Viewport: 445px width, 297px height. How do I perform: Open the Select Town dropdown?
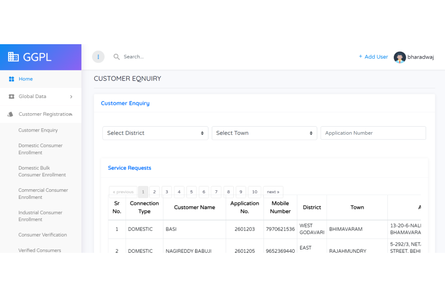tap(264, 133)
